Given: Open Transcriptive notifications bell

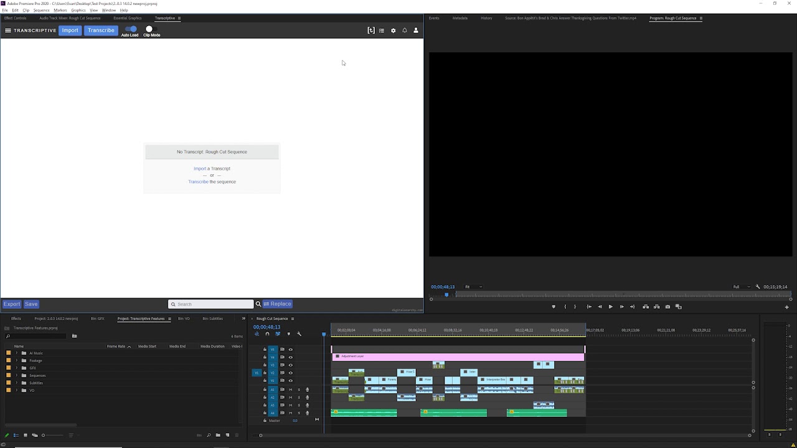Looking at the screenshot, I should 405,30.
